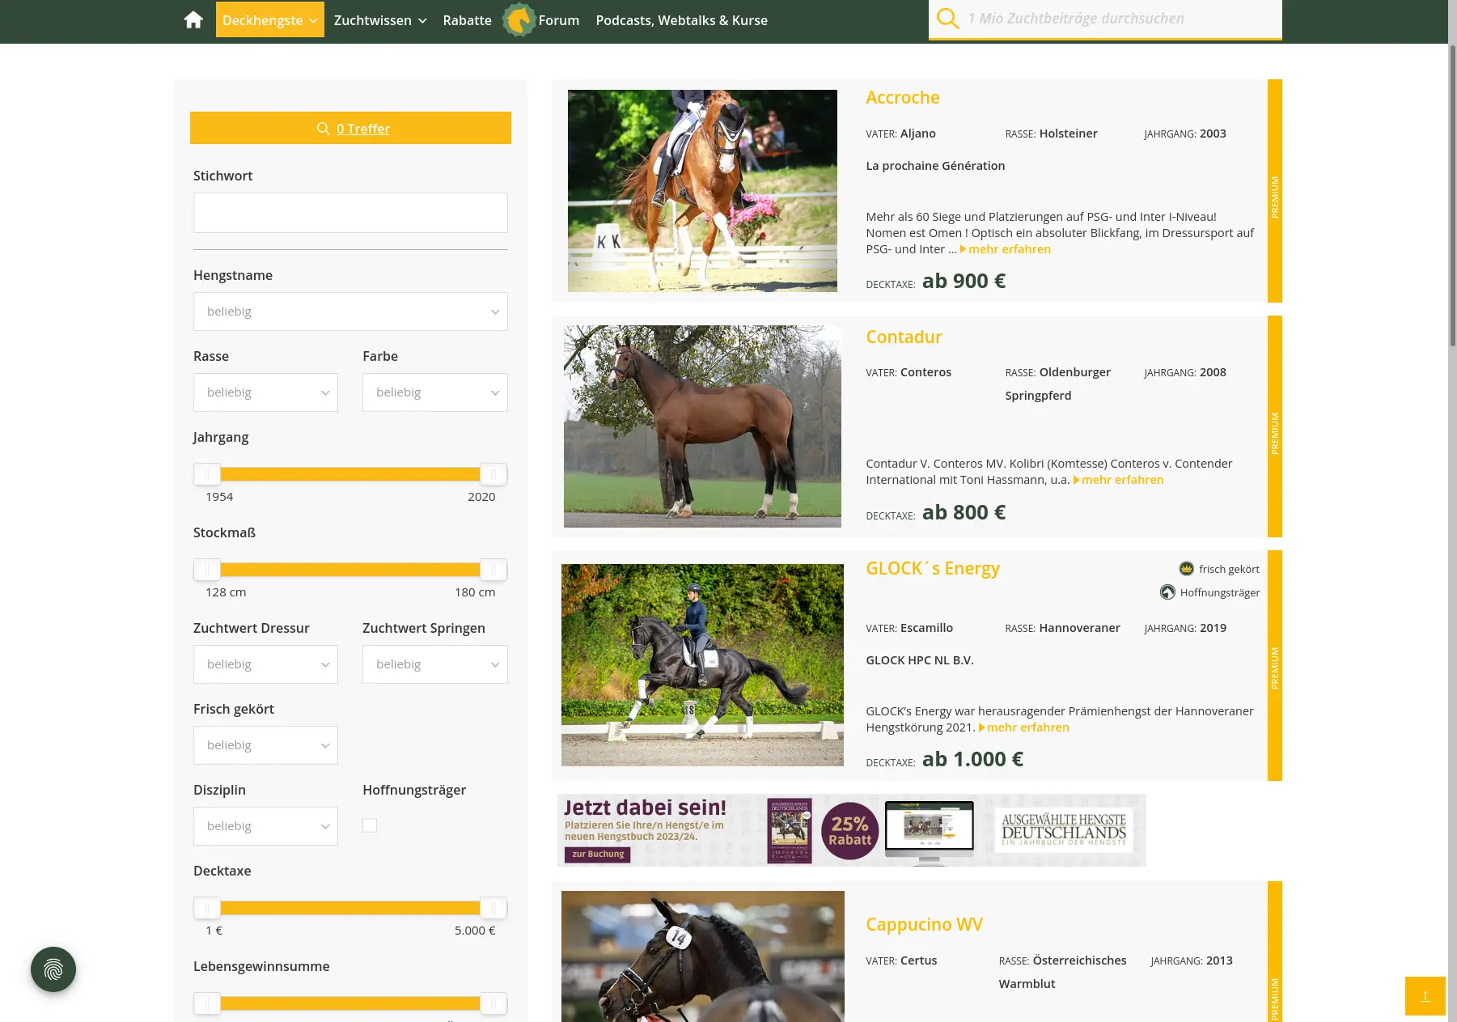Open the Zuchtwert Springen dropdown
1457x1022 pixels.
(434, 664)
